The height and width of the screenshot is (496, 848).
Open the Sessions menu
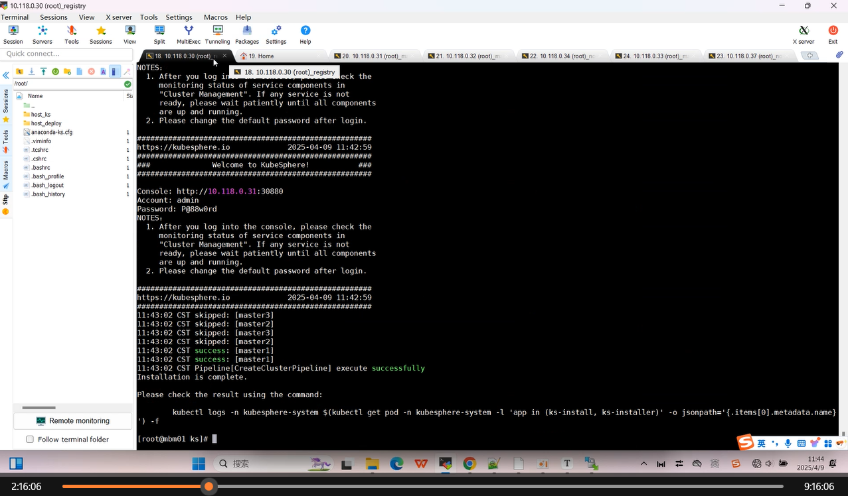coord(54,17)
